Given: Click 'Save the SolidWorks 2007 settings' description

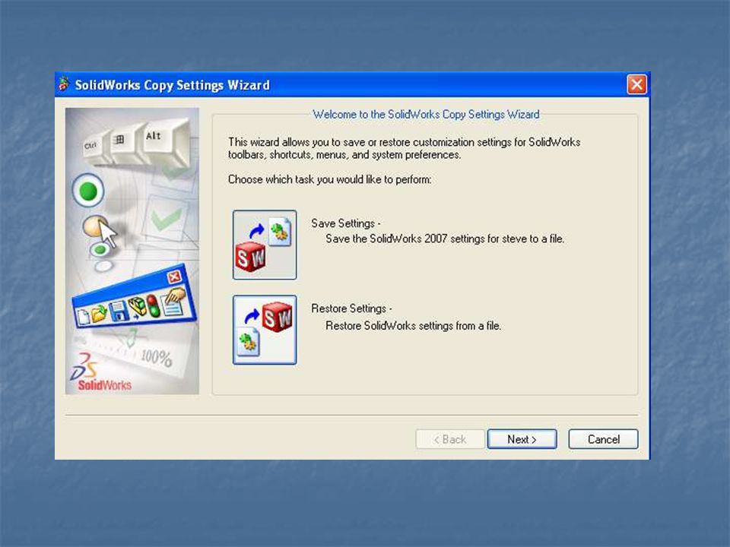Looking at the screenshot, I should [445, 239].
